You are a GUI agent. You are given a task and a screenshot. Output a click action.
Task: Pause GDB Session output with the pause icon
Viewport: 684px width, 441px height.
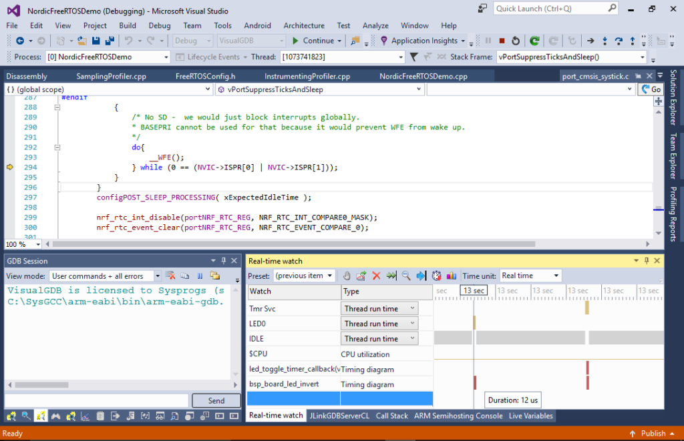tap(199, 276)
